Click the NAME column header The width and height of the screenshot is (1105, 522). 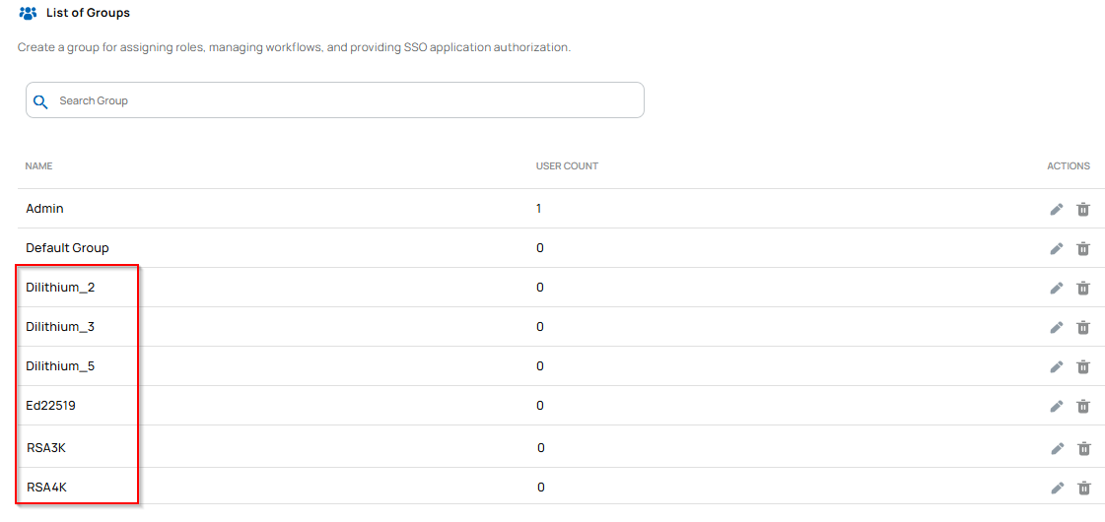pyautogui.click(x=38, y=166)
